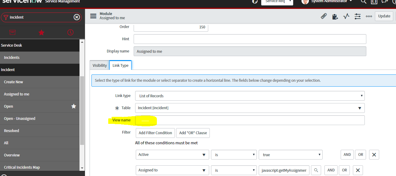Switch to the Visibility tab

99,65
